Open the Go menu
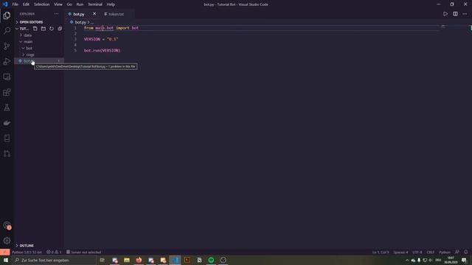 click(69, 4)
